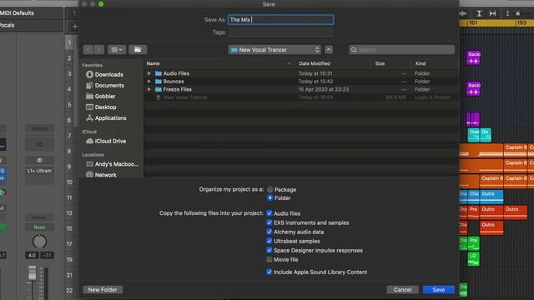534x300 pixels.
Task: Expand the Audio Files folder triangle
Action: tap(149, 73)
